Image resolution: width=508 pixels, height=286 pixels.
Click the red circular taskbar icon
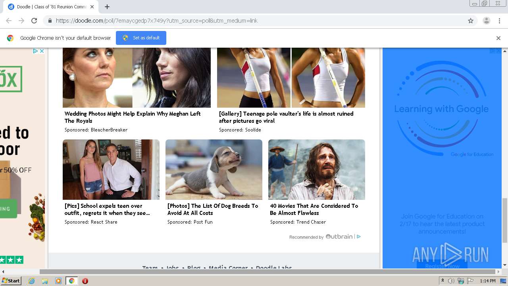click(85, 281)
